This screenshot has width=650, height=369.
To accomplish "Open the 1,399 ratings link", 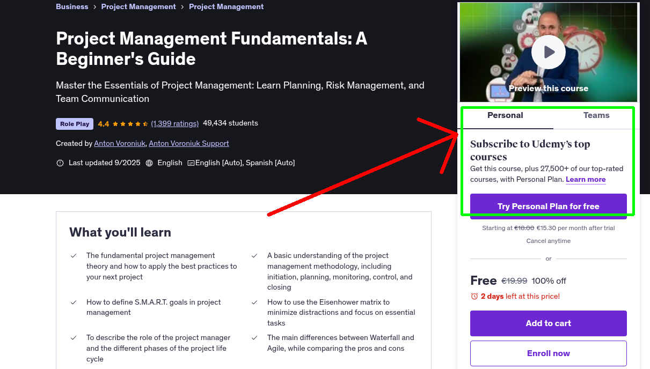I will pyautogui.click(x=175, y=123).
